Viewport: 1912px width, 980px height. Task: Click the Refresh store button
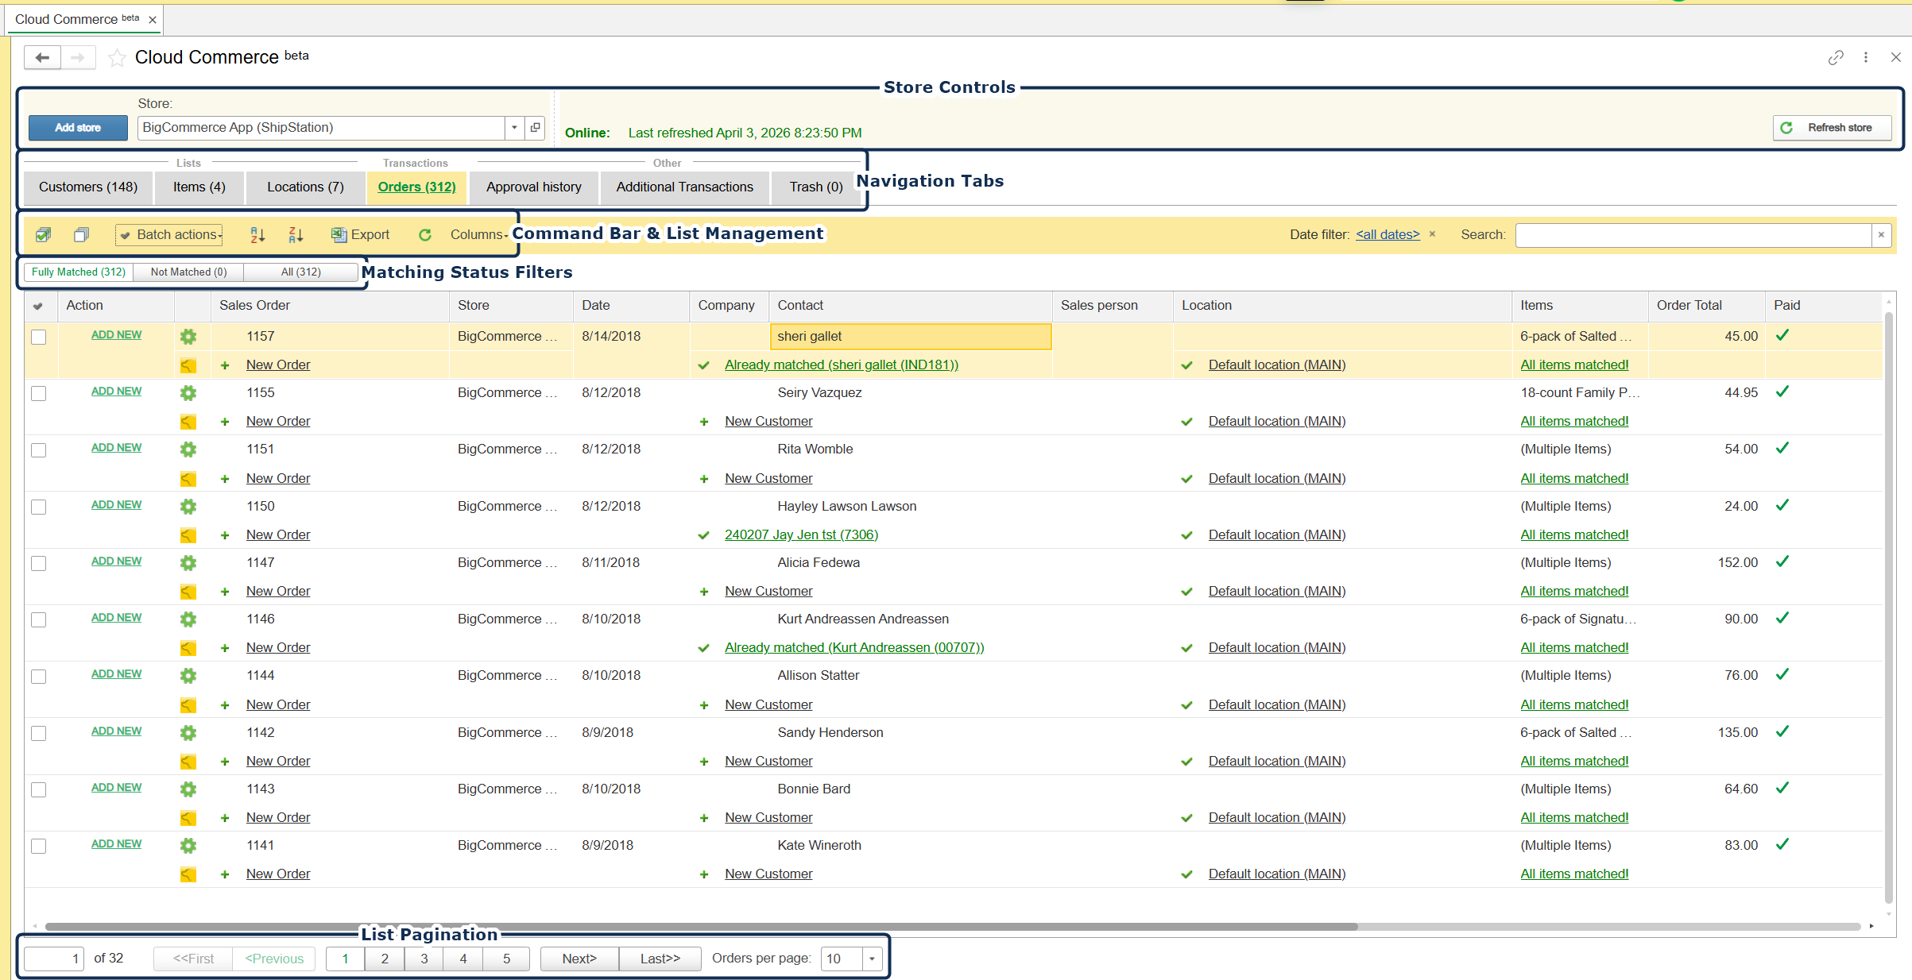pos(1831,127)
